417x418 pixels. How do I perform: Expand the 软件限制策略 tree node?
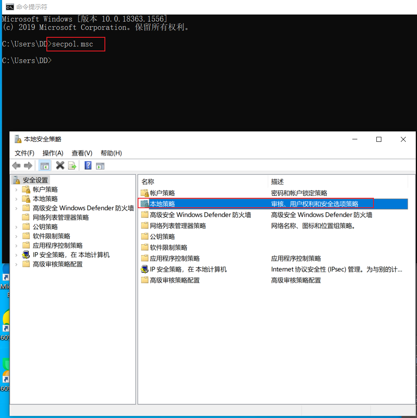17,236
